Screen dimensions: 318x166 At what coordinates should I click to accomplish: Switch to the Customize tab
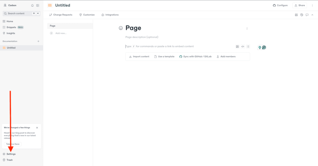coord(87,15)
